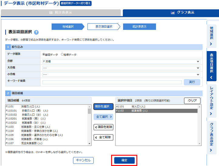Click scroll down arrow of 項目候補 list
This screenshot has height=166, width=219.
tap(89, 144)
